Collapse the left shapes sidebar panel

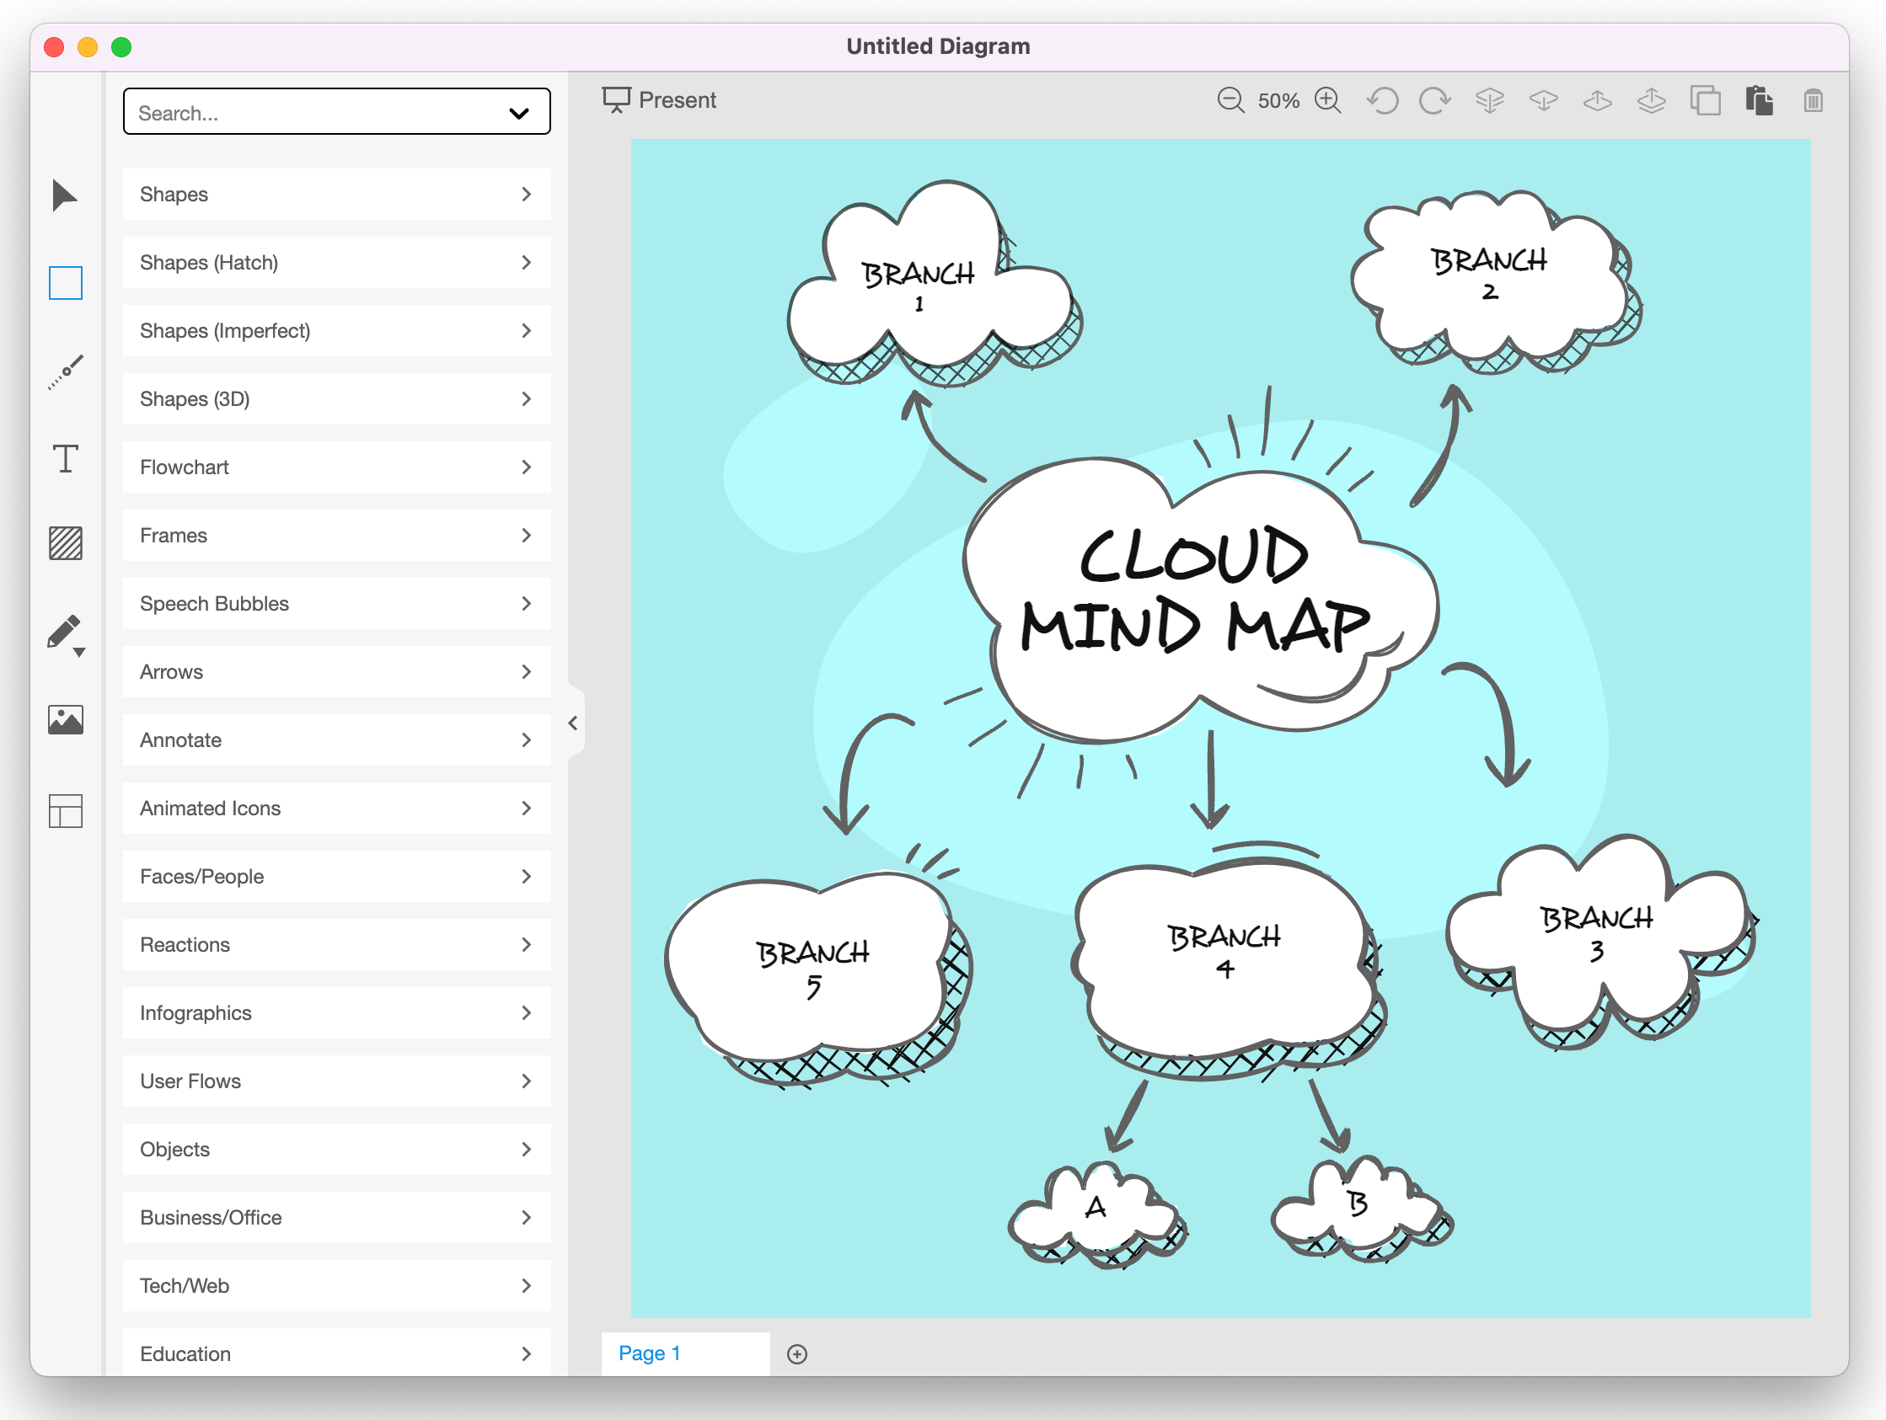(573, 723)
